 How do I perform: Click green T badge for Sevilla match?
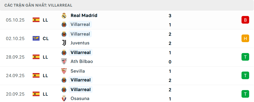pos(245,75)
